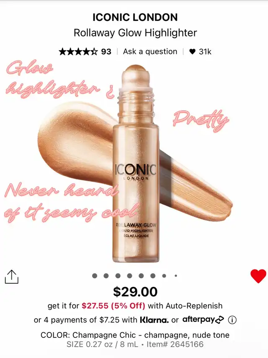
Task: Select the first image carousel dot
Action: point(95,276)
